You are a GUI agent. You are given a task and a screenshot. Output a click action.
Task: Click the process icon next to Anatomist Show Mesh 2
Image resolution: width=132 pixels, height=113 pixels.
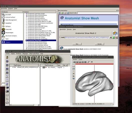[115, 33]
